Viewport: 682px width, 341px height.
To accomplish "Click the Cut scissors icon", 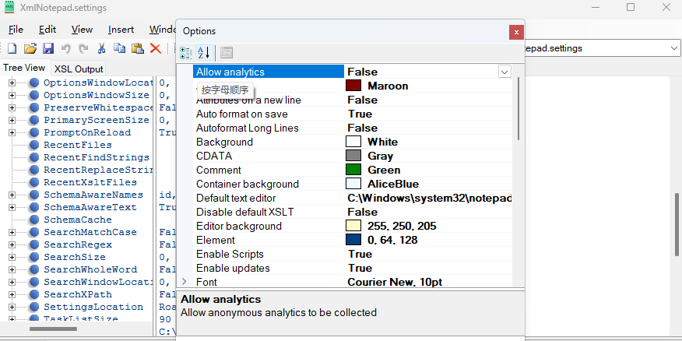I will [101, 48].
